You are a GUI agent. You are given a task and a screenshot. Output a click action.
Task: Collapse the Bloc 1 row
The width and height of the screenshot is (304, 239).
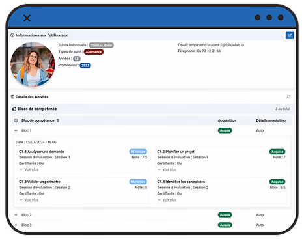(16, 130)
